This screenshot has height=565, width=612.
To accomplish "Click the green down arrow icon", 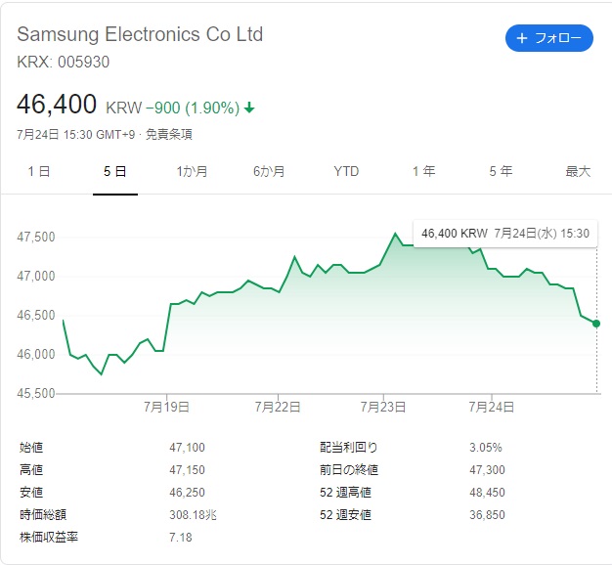I will [249, 108].
